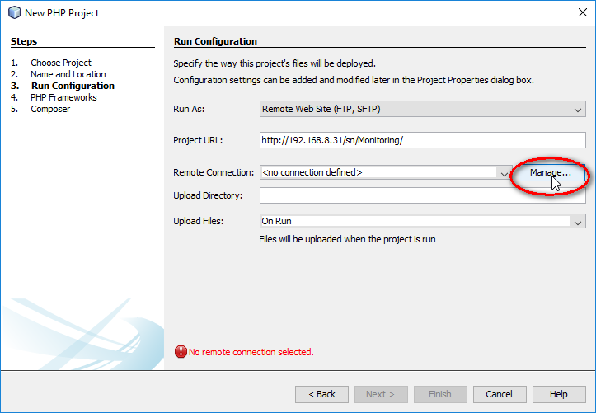The height and width of the screenshot is (413, 596).
Task: Open the Upload Files dropdown arrow
Action: pyautogui.click(x=578, y=222)
